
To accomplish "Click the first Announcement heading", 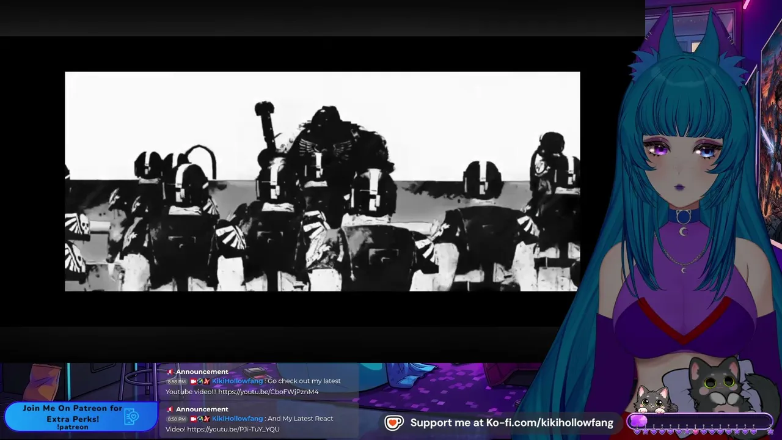I will tap(202, 372).
